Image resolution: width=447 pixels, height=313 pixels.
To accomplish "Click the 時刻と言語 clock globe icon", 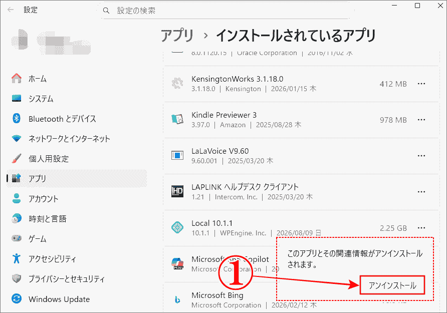I will pyautogui.click(x=17, y=218).
